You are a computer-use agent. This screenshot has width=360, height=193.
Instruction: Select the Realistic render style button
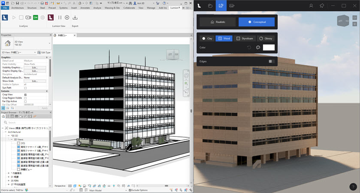point(217,22)
